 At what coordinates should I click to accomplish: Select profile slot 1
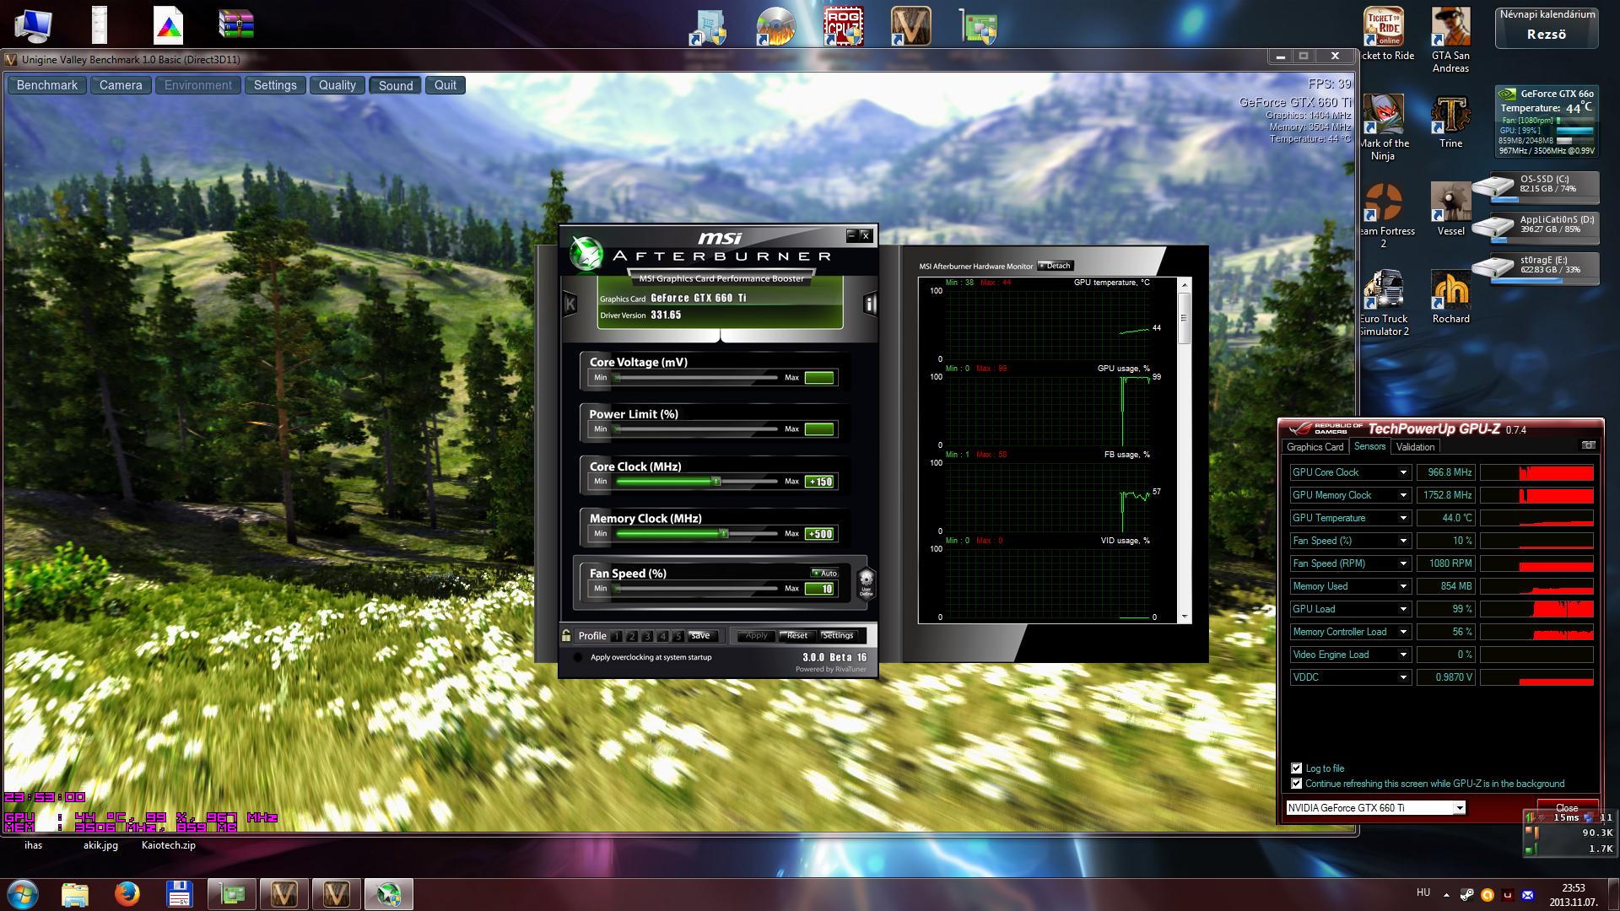tap(617, 636)
